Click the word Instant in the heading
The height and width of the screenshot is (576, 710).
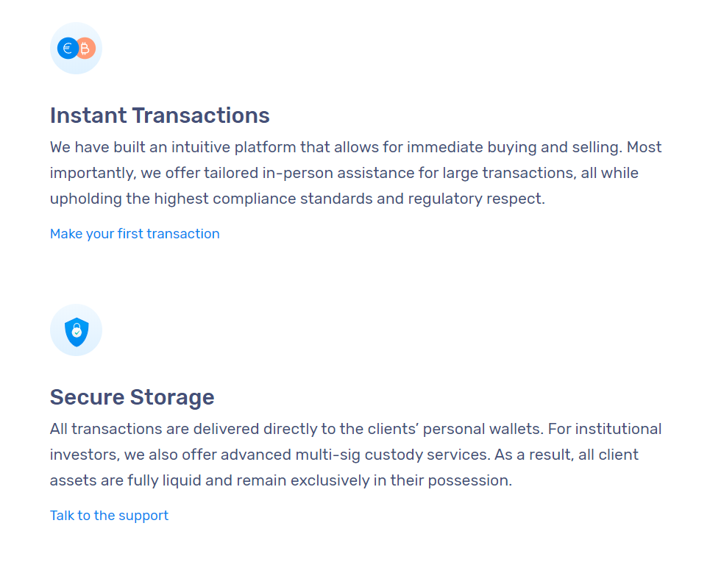pos(89,115)
